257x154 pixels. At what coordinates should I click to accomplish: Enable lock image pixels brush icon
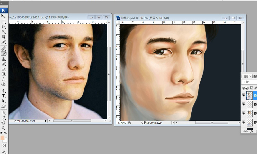coord(255,88)
